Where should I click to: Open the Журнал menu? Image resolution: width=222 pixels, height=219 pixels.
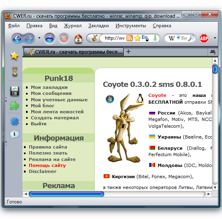(x=73, y=26)
